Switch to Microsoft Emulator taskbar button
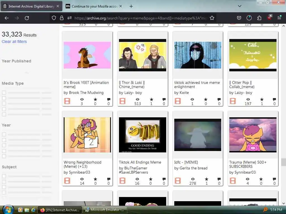The width and height of the screenshot is (286, 214). pyautogui.click(x=105, y=210)
